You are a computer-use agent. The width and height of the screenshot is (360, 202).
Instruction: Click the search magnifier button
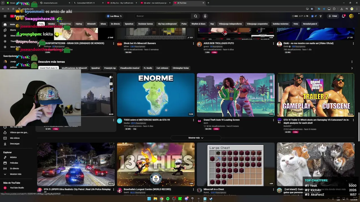coord(195,16)
